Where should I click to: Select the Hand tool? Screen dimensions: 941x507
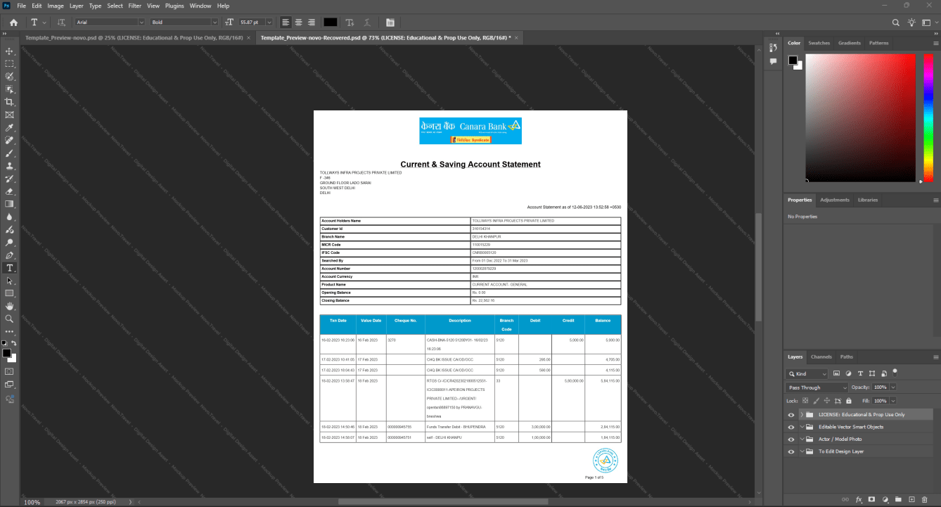pos(9,306)
